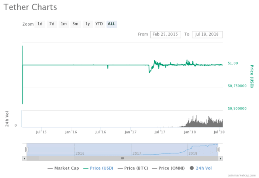
Task: Set zoom range to 7d
Action: click(52, 24)
